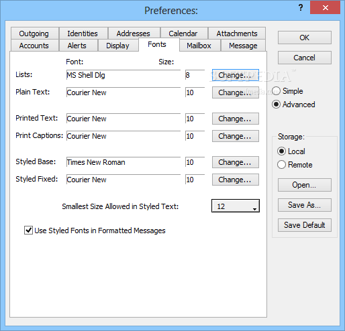Open the Display tab

click(x=118, y=46)
